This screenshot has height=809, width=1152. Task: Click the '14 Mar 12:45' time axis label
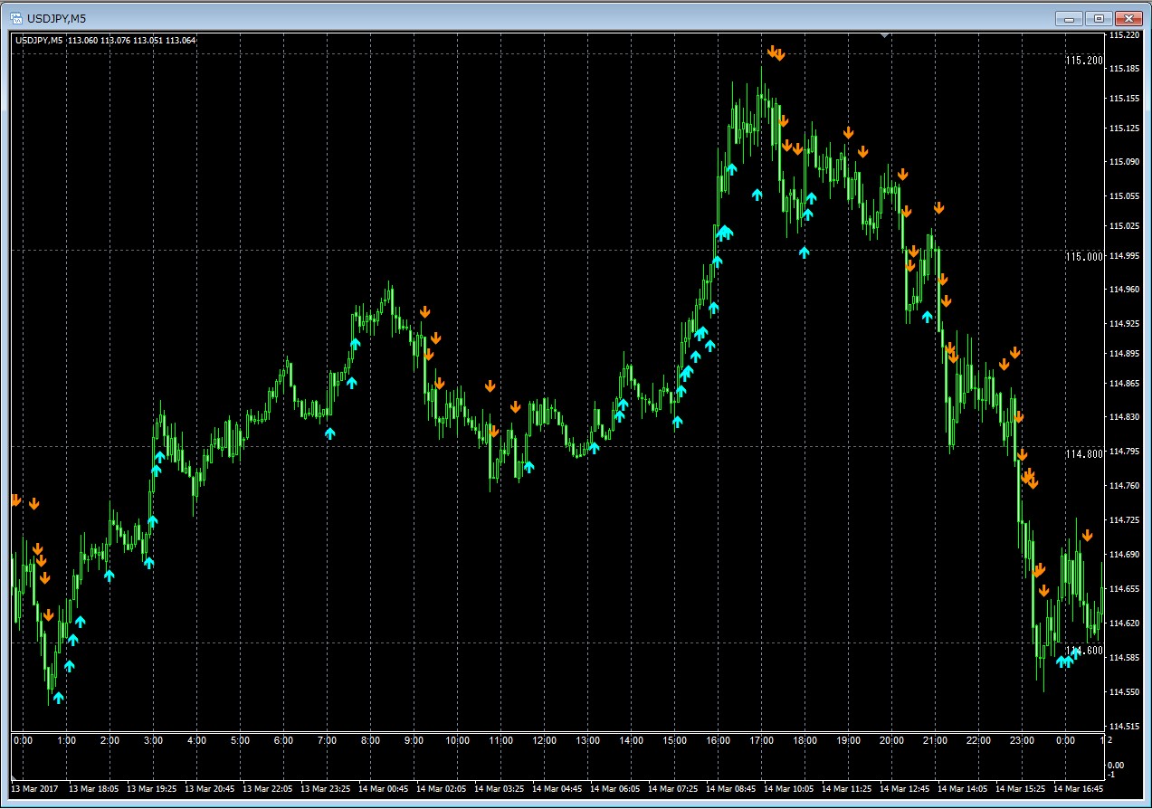click(x=904, y=788)
